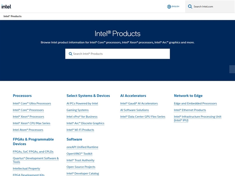
Task: Open Intel Gaudi AI Accelerators
Action: click(x=139, y=103)
